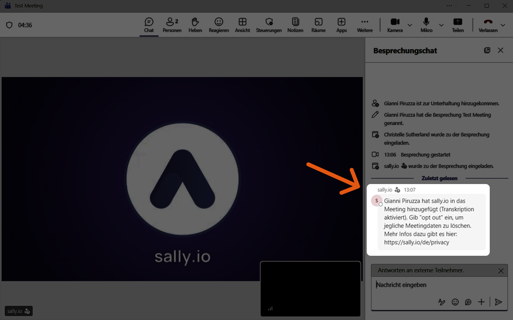
Task: Open the Apps panel
Action: pyautogui.click(x=341, y=25)
